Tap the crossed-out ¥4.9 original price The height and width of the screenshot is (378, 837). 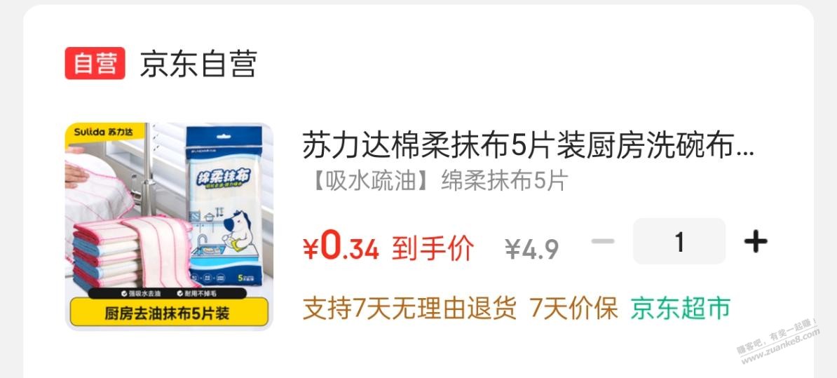point(531,249)
